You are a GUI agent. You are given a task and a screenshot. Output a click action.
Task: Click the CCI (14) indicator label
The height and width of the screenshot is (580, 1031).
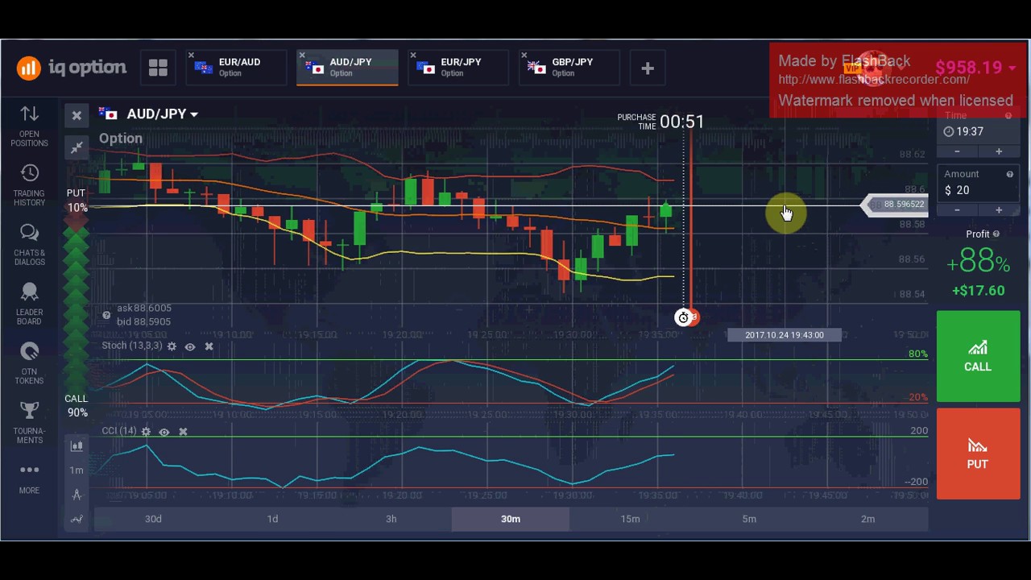coord(119,431)
